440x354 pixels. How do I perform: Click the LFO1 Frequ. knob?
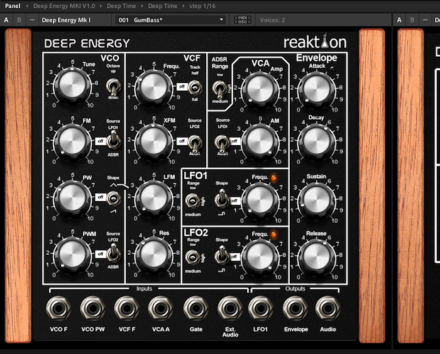coord(260,200)
